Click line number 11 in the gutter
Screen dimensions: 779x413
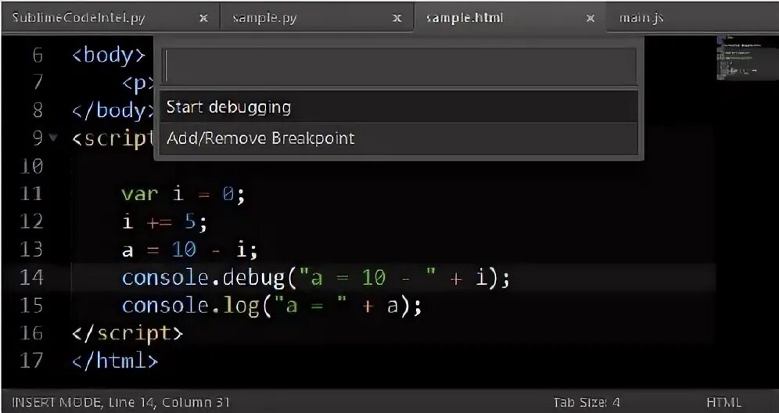click(32, 193)
